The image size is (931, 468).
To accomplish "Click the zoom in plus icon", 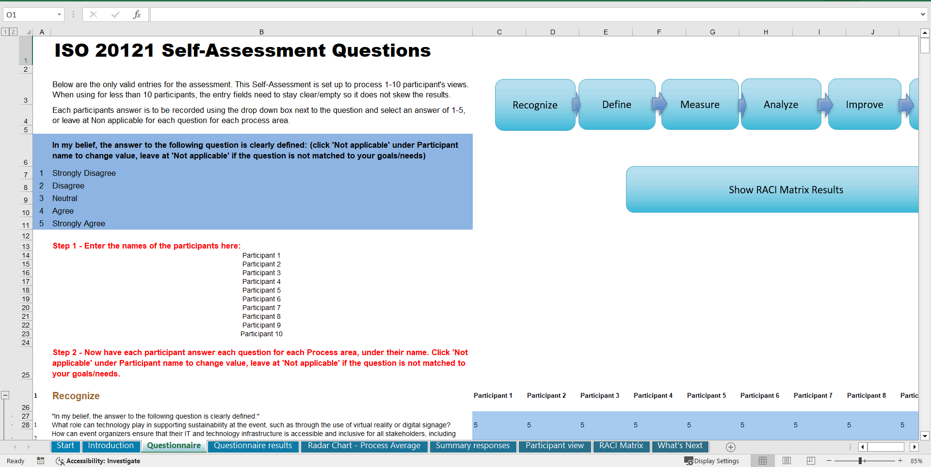I will click(x=900, y=461).
